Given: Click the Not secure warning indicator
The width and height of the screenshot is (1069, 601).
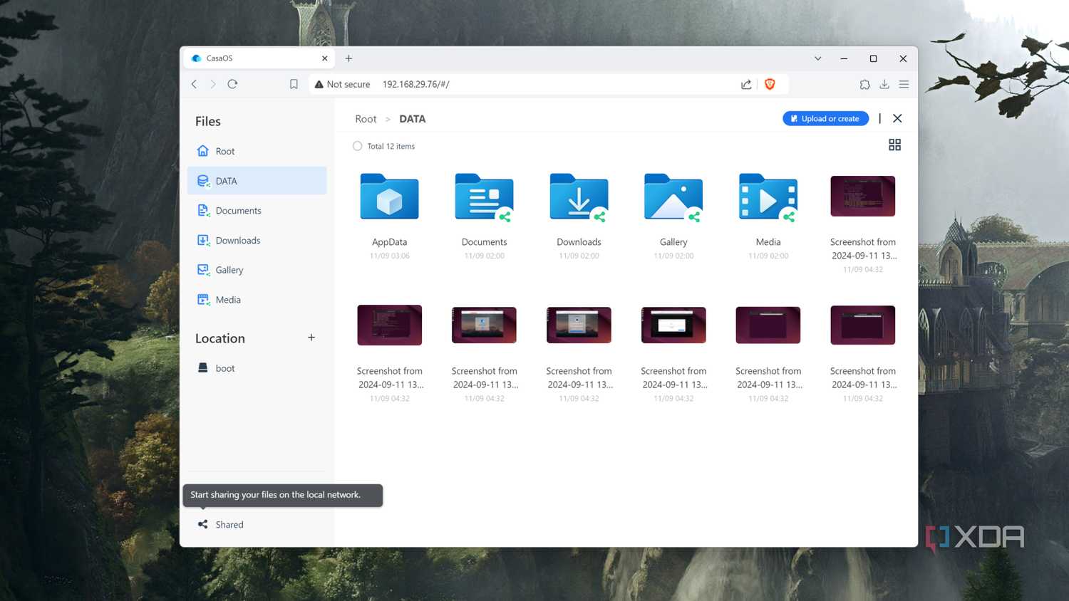Looking at the screenshot, I should click(342, 84).
